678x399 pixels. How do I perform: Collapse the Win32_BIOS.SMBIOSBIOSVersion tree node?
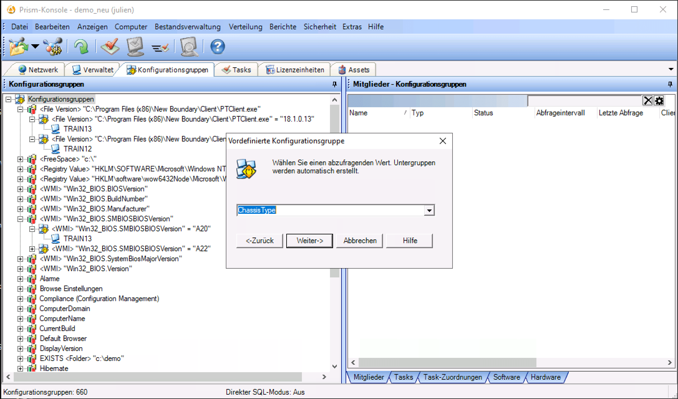(x=20, y=219)
